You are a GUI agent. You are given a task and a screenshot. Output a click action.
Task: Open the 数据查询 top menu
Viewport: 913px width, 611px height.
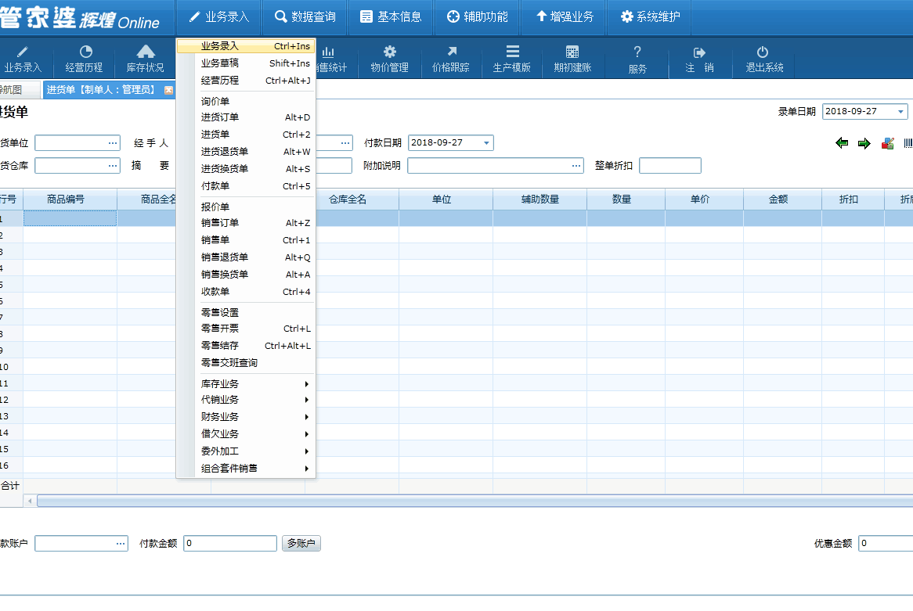point(305,17)
